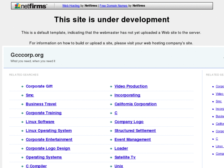Click the arrow icon beside Satellite Tv

111,158
